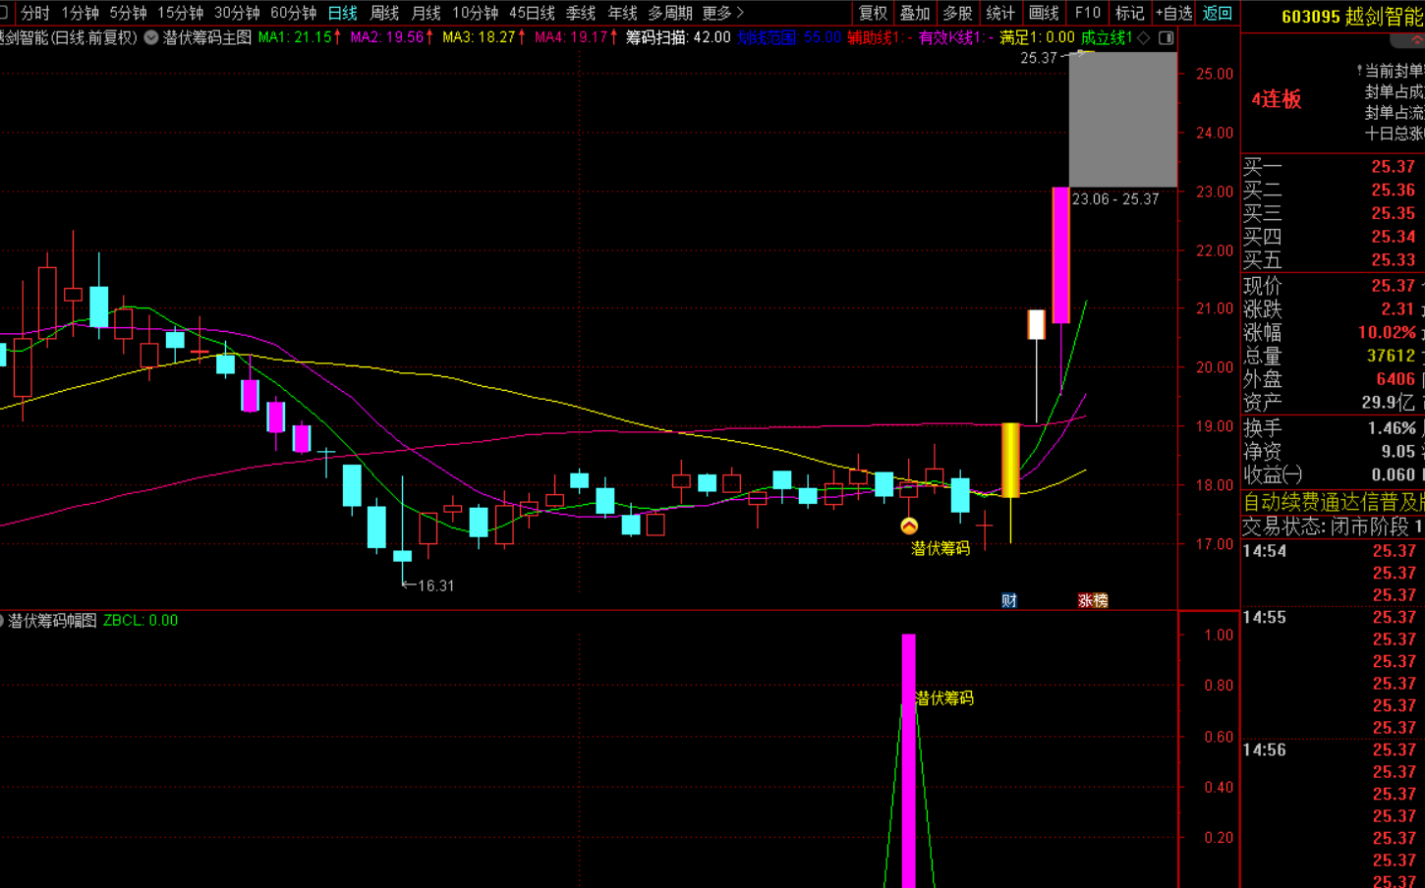Click the magenta 潜伏筹码 signal bar
This screenshot has width=1425, height=888.
tap(909, 760)
